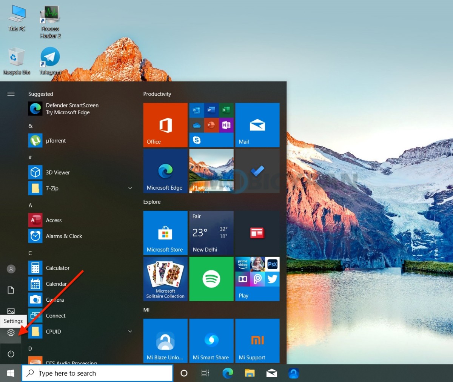The width and height of the screenshot is (453, 382).
Task: Jump via the letter A header
Action: (x=30, y=205)
